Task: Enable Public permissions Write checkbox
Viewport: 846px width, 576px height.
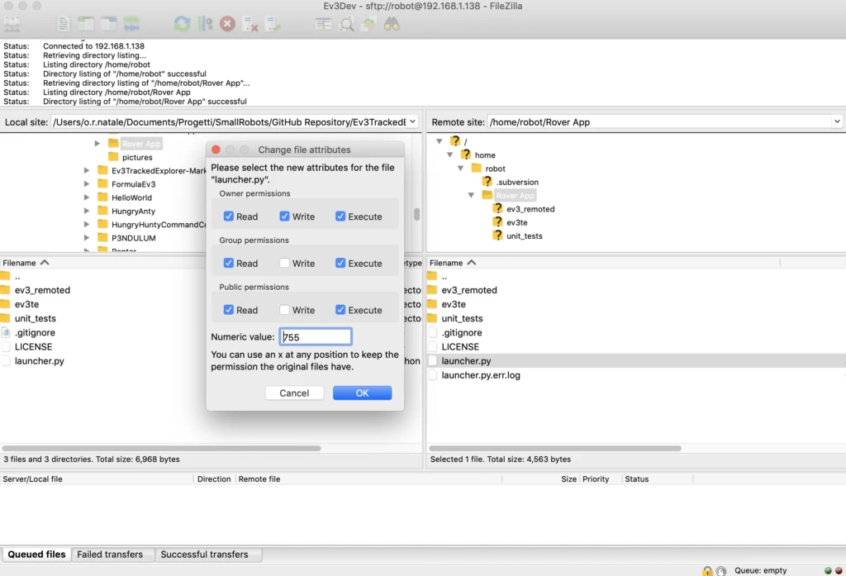Action: (284, 310)
